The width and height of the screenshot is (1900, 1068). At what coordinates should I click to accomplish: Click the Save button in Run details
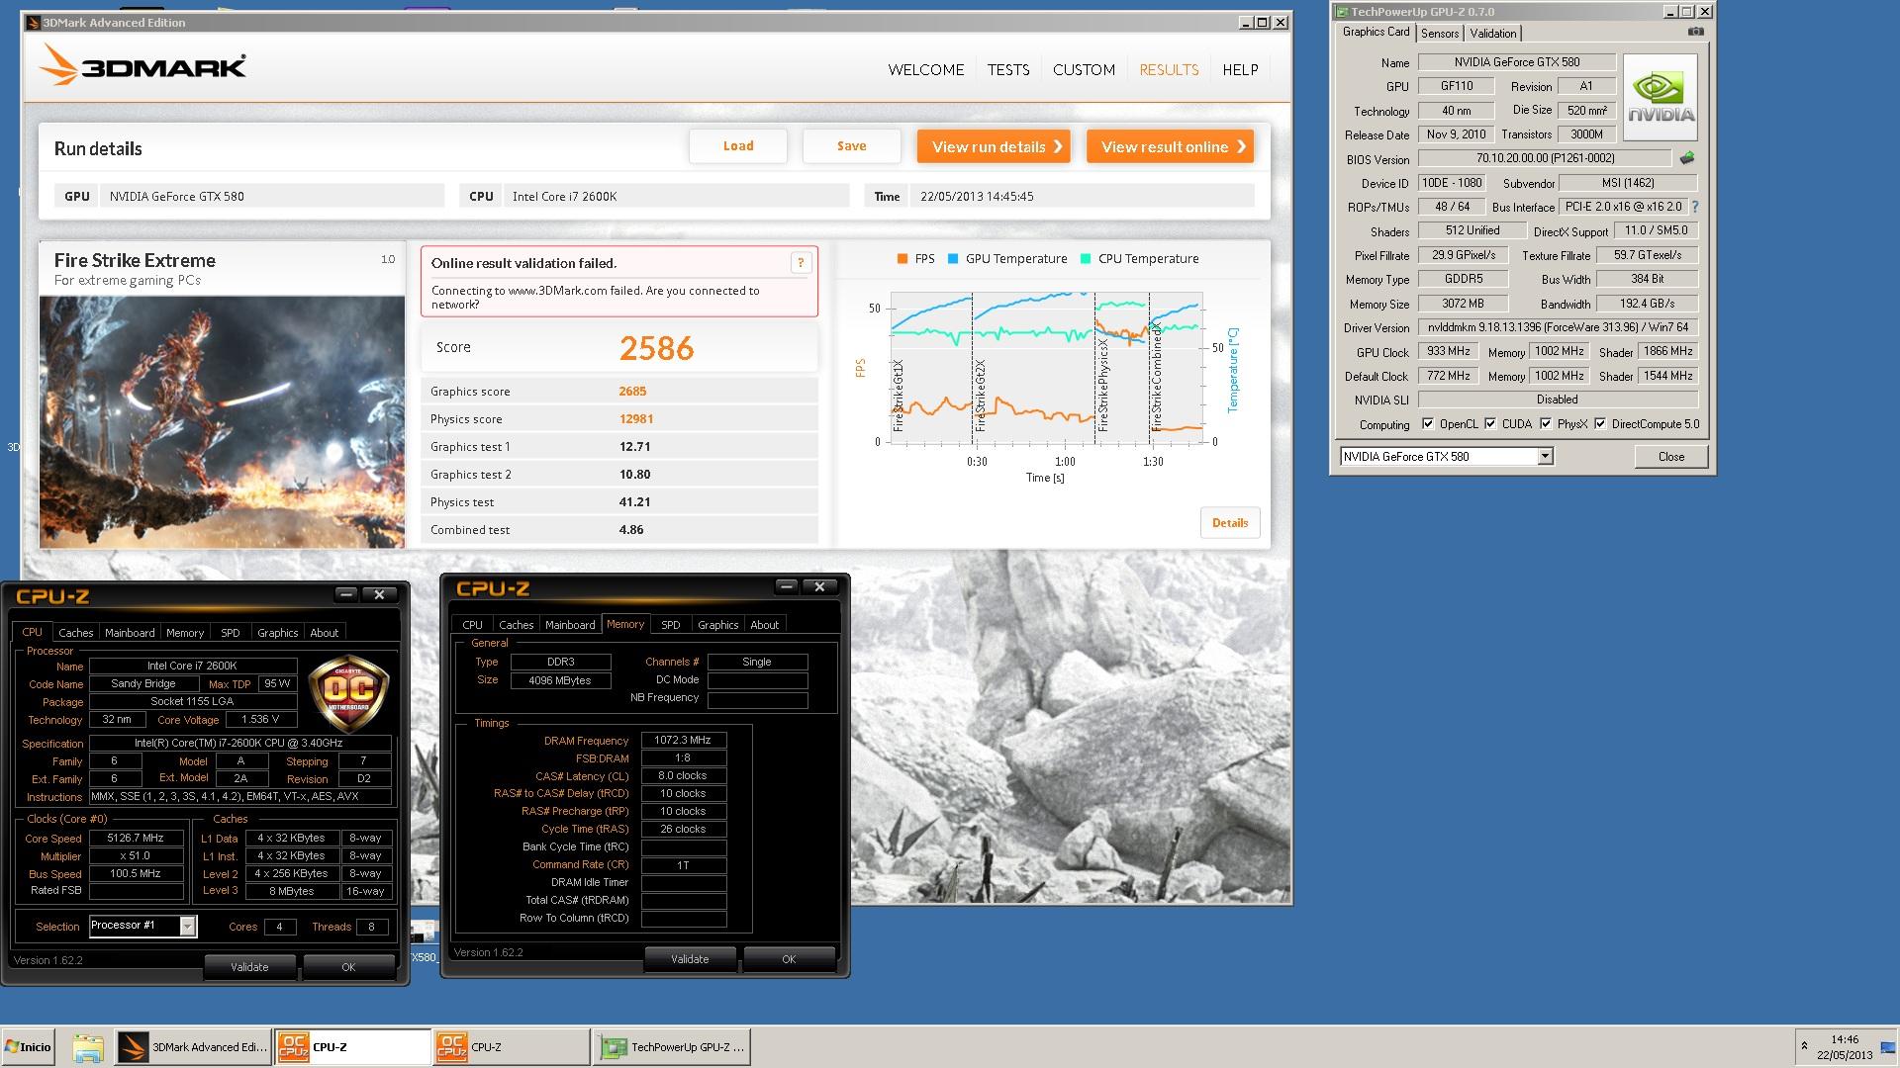pos(851,146)
